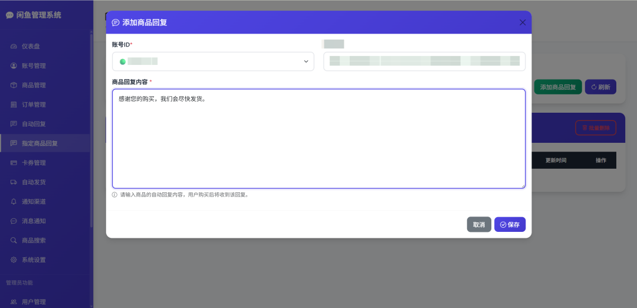
Task: Click the chat icon beside 指定商品回复
Action: click(x=14, y=143)
